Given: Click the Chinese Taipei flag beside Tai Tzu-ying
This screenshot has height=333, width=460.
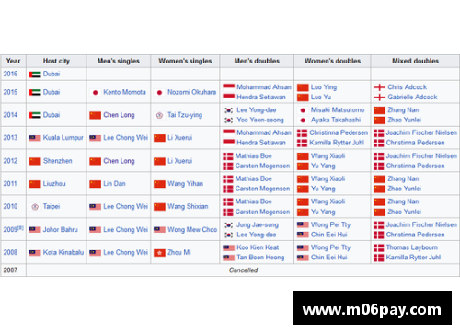Looking at the screenshot, I should pos(159,115).
